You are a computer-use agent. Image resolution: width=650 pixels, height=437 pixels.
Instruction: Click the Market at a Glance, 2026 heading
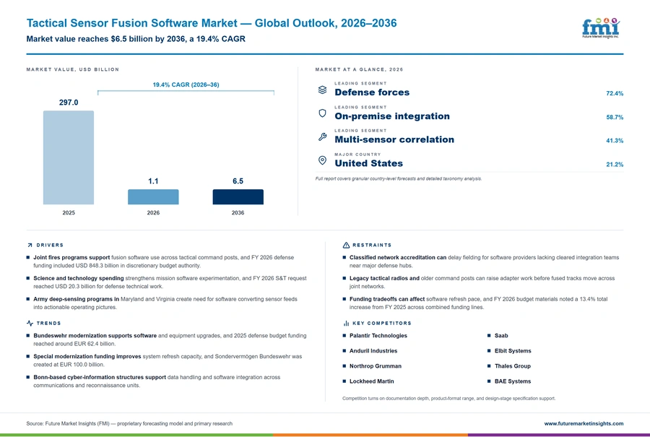[359, 69]
